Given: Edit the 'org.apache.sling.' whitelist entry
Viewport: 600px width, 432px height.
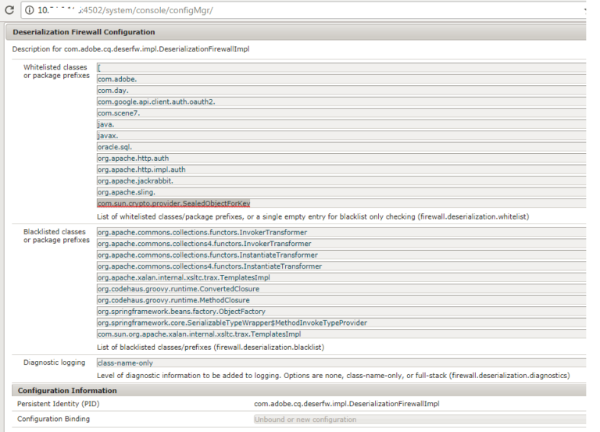Looking at the screenshot, I should click(x=341, y=192).
